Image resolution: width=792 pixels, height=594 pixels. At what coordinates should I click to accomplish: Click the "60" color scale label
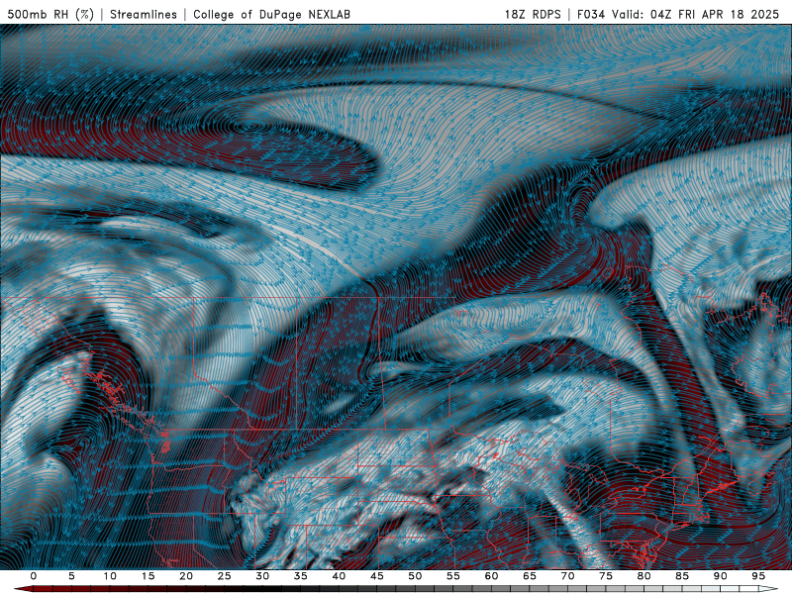(491, 576)
